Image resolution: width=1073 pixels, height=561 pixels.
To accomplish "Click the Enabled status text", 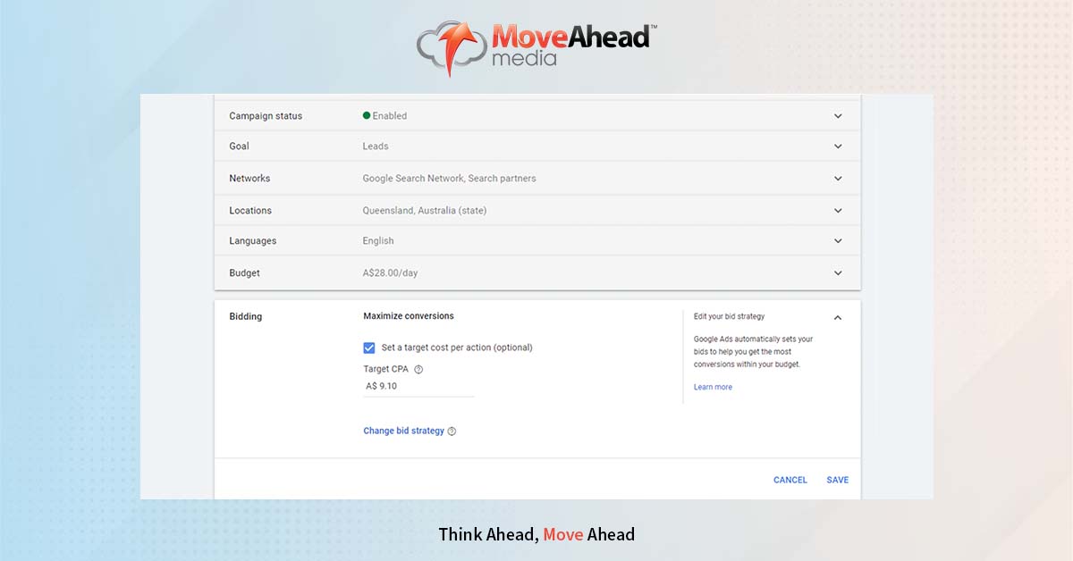I will tap(390, 116).
